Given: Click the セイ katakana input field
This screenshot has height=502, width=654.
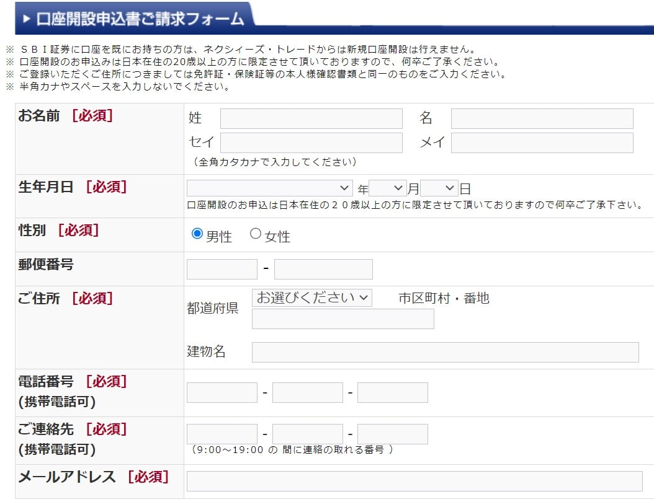Looking at the screenshot, I should click(x=310, y=143).
